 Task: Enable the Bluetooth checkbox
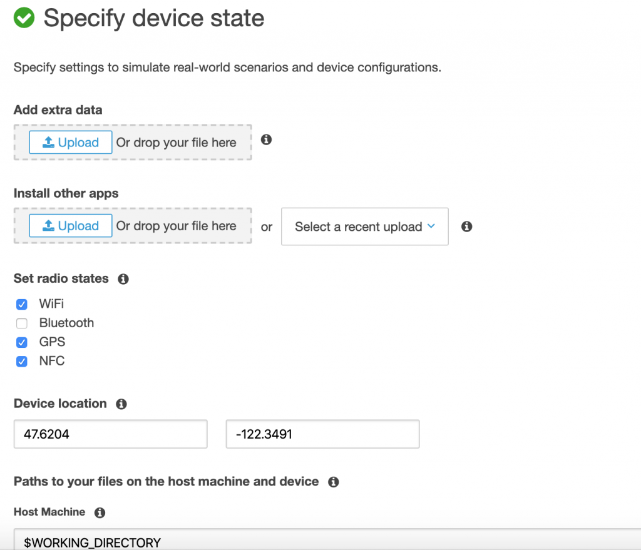(x=22, y=323)
